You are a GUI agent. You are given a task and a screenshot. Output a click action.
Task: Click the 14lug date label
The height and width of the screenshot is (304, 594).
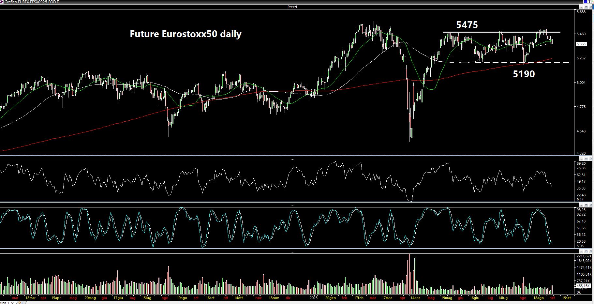pos(503,298)
